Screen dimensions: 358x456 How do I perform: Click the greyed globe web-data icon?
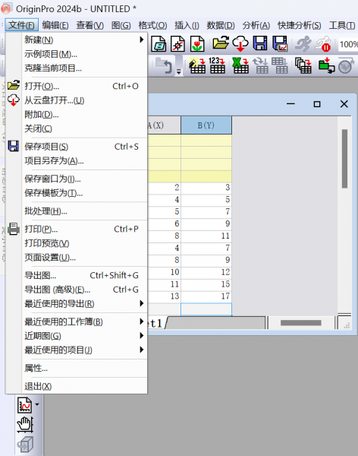click(346, 65)
